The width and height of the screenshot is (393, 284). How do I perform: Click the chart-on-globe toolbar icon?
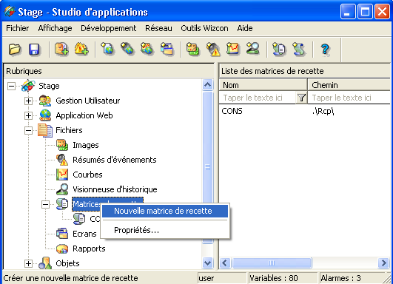[x=147, y=49]
